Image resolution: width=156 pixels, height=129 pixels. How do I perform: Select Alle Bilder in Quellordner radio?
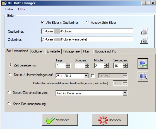pos(43,22)
